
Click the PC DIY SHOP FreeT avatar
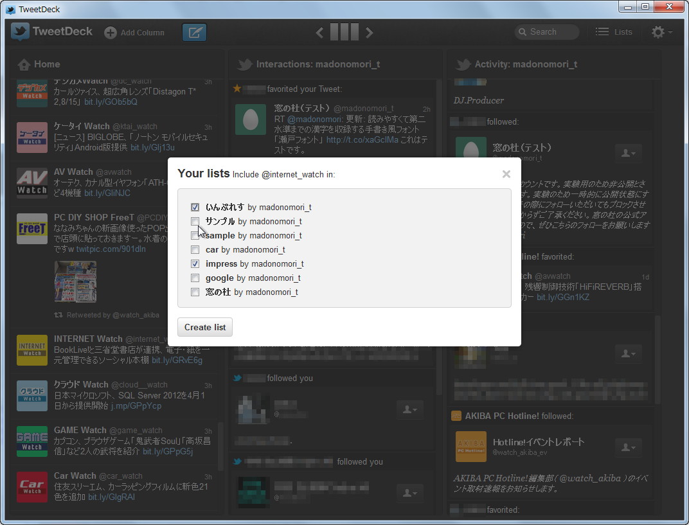[32, 229]
